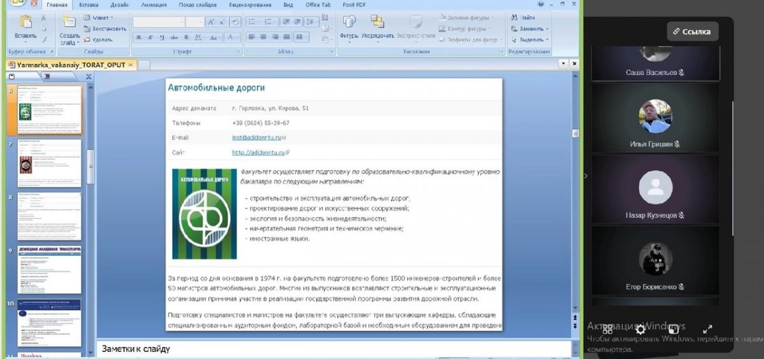Open the Показ слайдов ribbon tab
Viewport: 764px width, 359px height.
tap(199, 4)
